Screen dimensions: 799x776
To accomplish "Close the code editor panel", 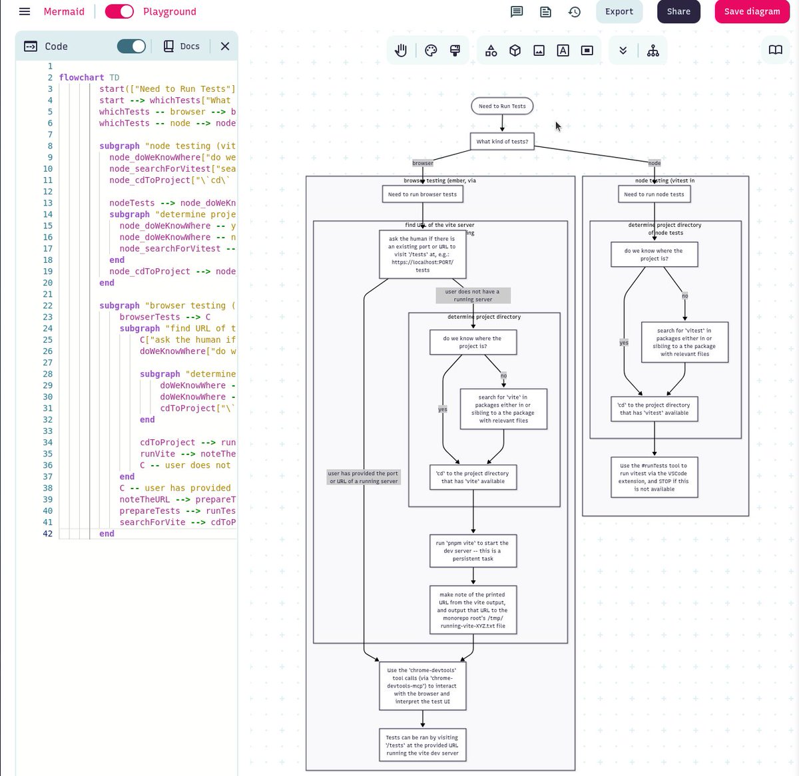I will pyautogui.click(x=225, y=46).
